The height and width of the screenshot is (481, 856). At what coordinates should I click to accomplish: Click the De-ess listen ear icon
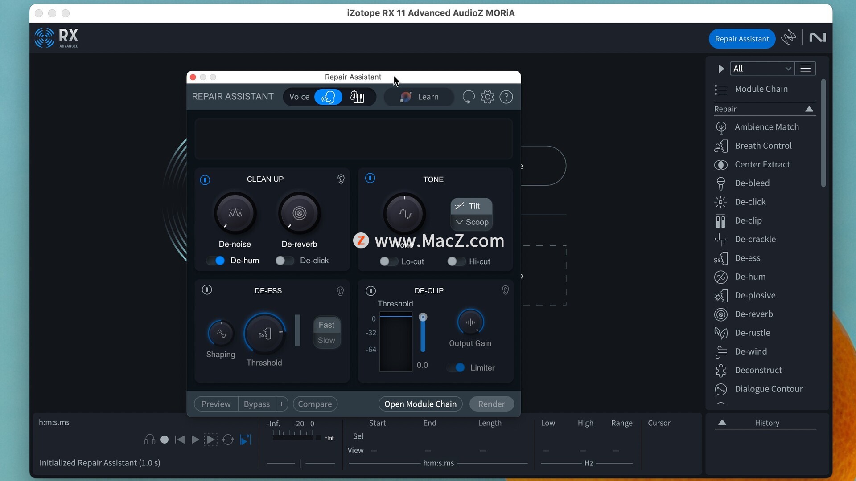tap(340, 291)
